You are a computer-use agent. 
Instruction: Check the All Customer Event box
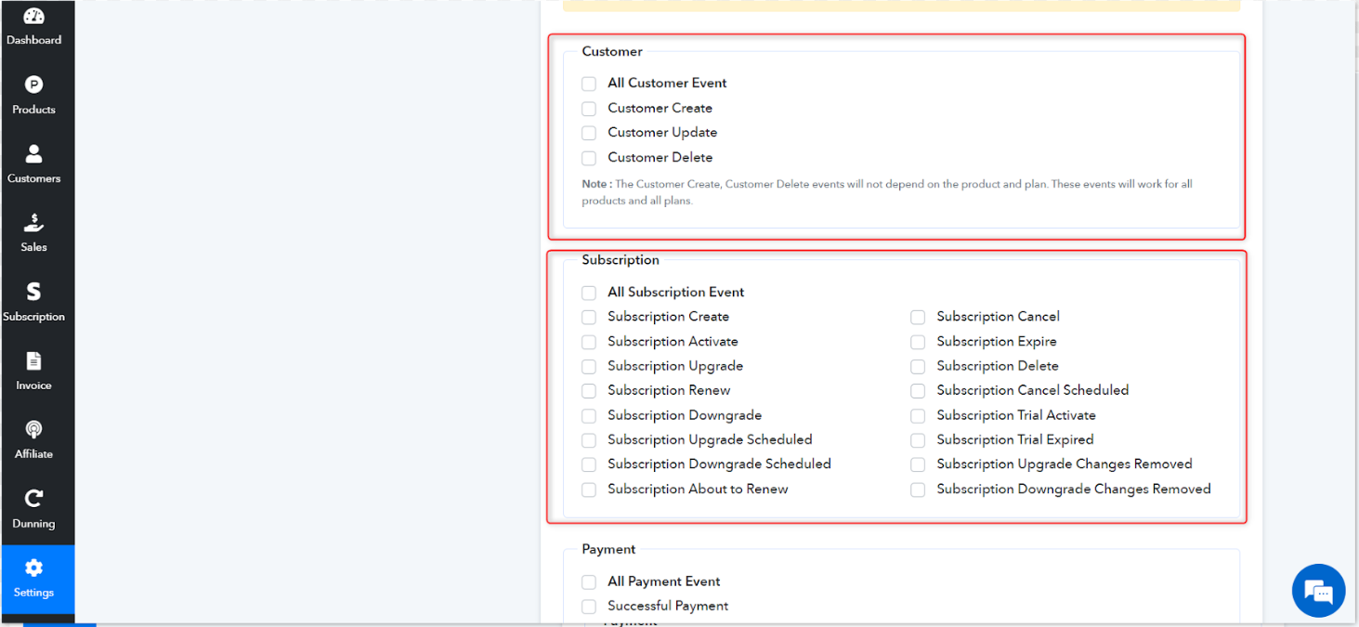589,84
